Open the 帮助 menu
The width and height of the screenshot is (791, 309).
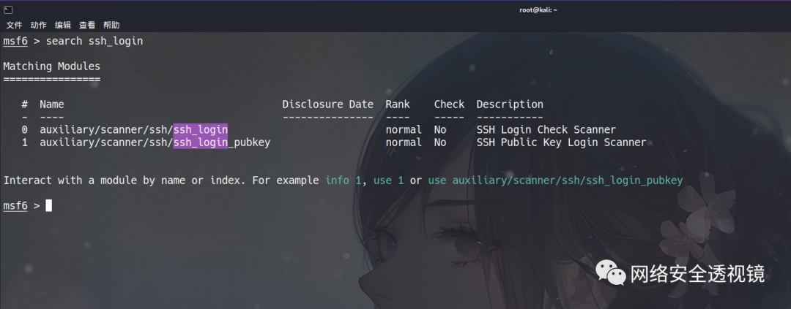[x=111, y=25]
